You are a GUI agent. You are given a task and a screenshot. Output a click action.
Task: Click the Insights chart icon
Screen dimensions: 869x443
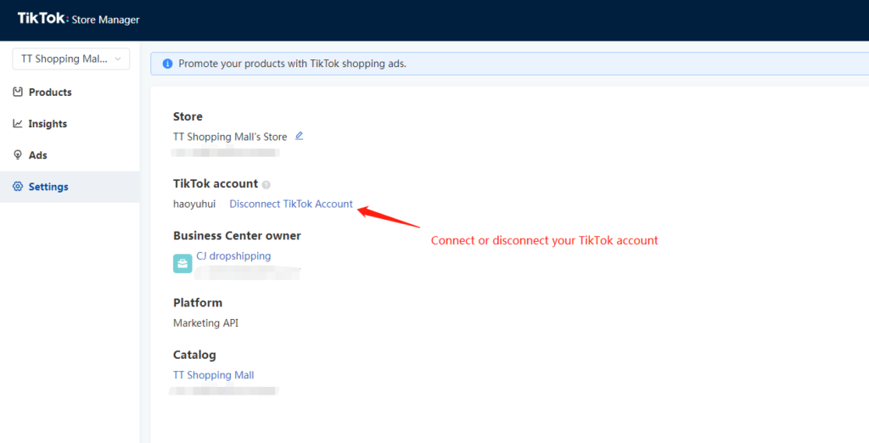[x=18, y=124]
